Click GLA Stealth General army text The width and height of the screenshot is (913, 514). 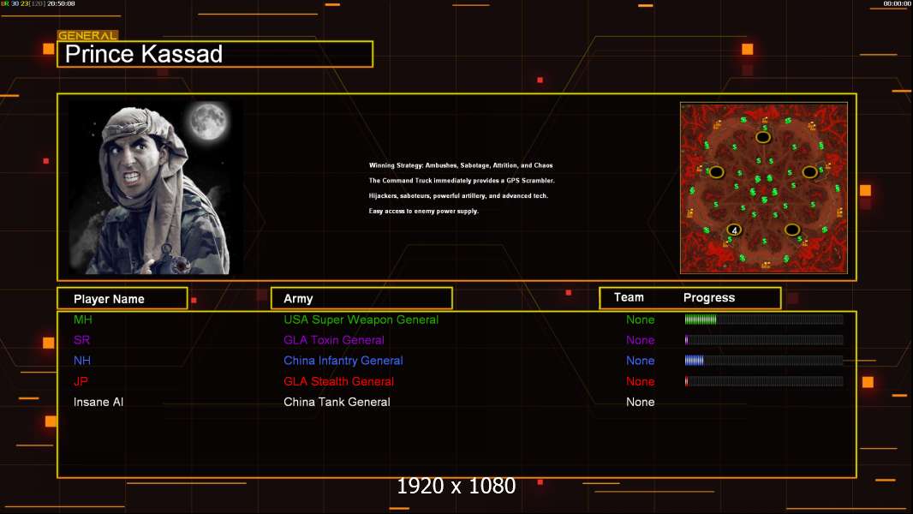(338, 381)
